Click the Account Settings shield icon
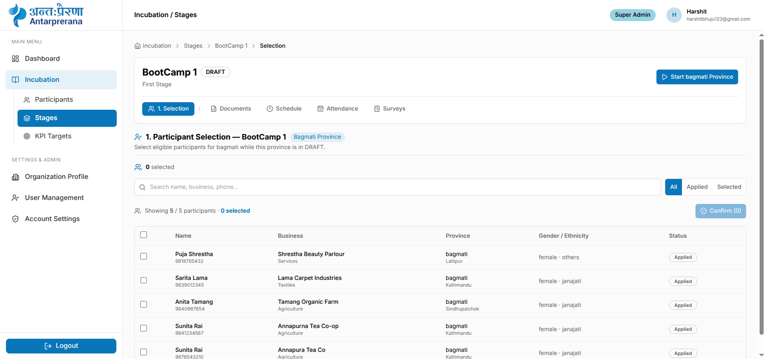 [16, 219]
